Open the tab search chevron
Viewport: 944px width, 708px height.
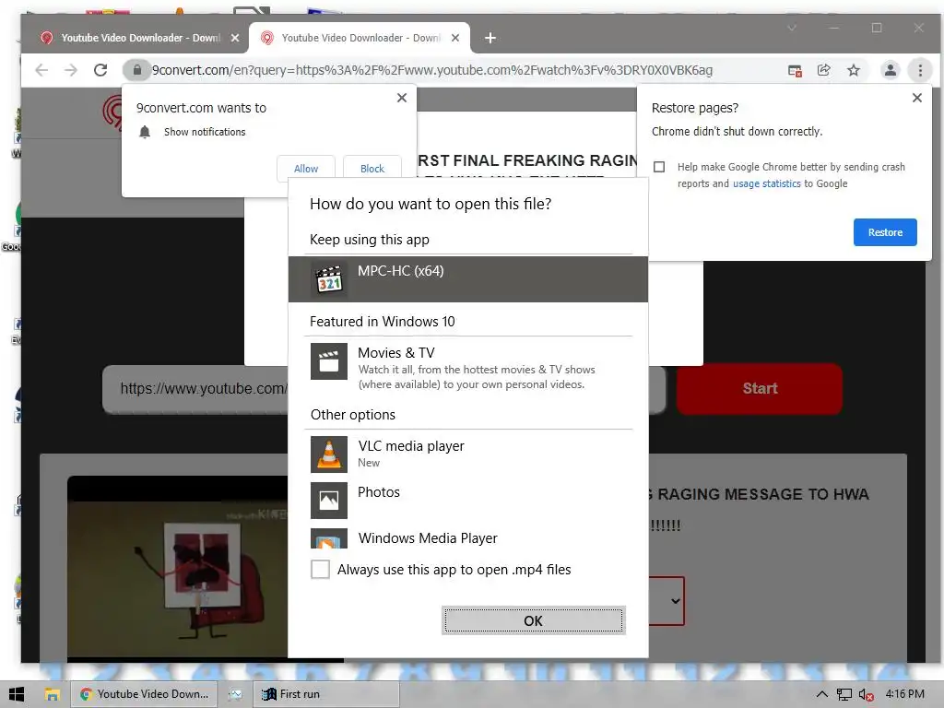pos(792,28)
